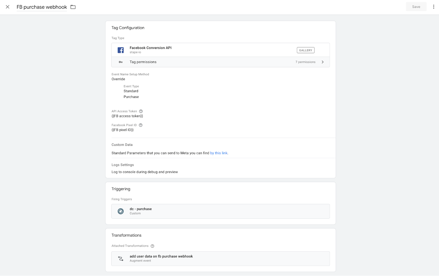The height and width of the screenshot is (276, 439).
Task: Open the three-dot overflow menu
Action: coord(433,7)
